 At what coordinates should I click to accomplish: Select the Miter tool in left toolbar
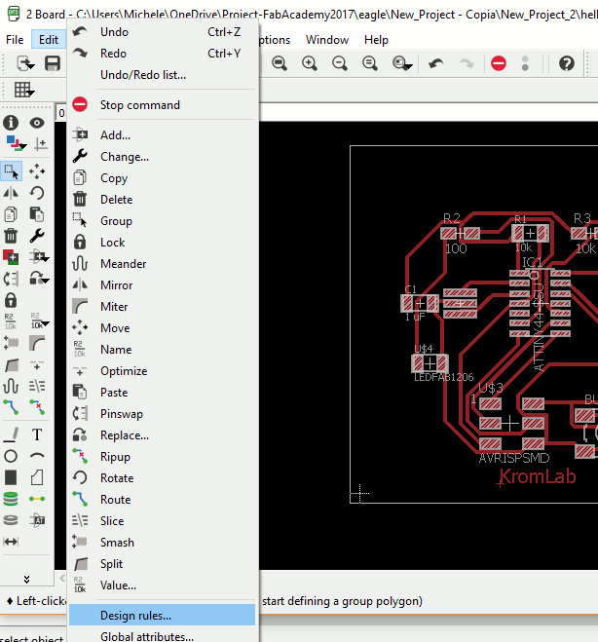37,343
